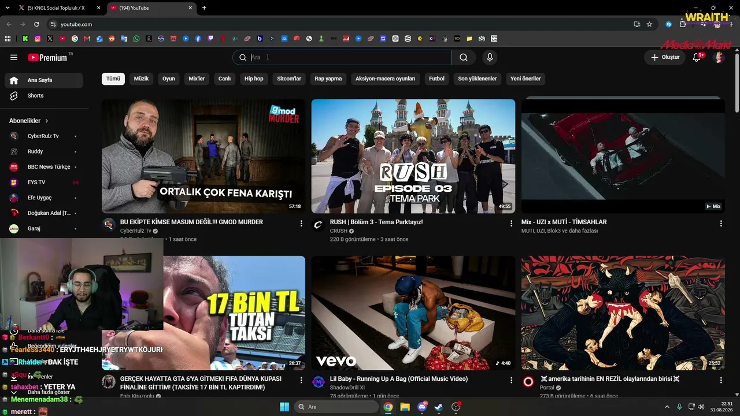The height and width of the screenshot is (416, 740).
Task: Open Portal channel avatar
Action: pyautogui.click(x=528, y=382)
